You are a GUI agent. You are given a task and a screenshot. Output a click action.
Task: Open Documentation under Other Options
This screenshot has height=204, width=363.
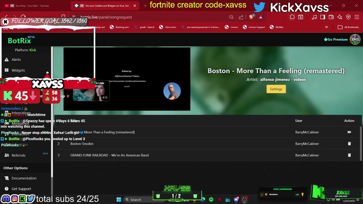pos(24,178)
